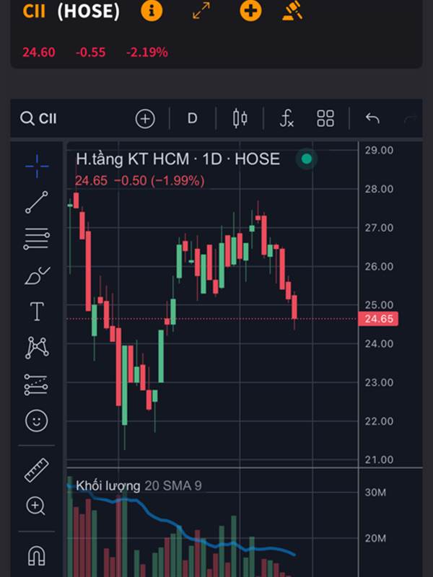Viewport: 433px width, 577px height.
Task: Click the add compare symbol plus button
Action: point(145,118)
